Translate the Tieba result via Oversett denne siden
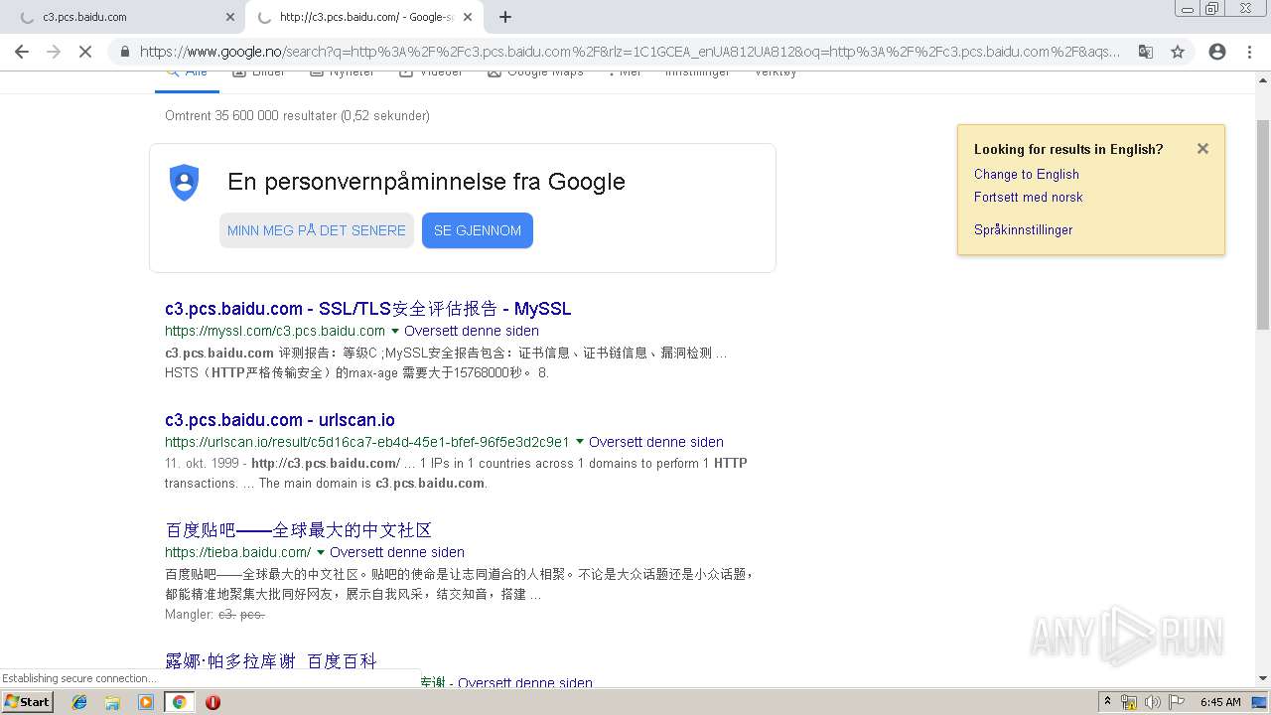This screenshot has height=715, width=1271. coord(397,552)
